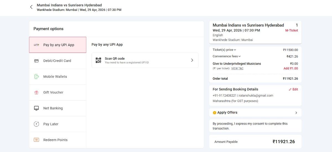Click 'You need to have a registered UPI ID'

(127, 63)
